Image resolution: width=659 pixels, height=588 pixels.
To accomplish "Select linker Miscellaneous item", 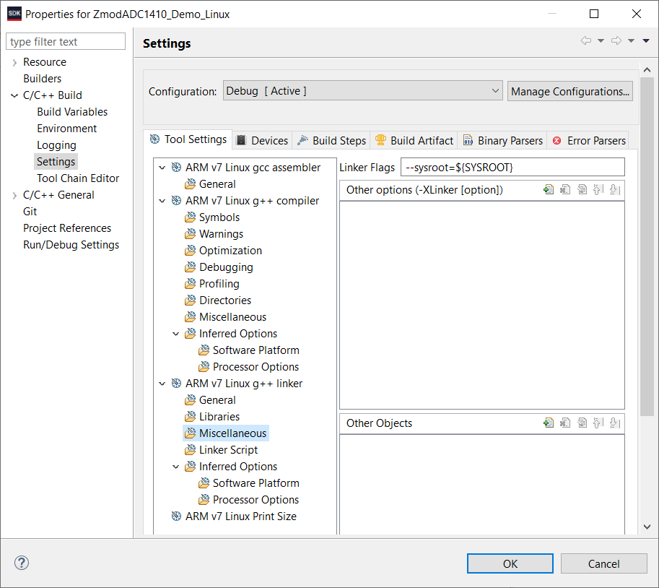I will pyautogui.click(x=232, y=433).
